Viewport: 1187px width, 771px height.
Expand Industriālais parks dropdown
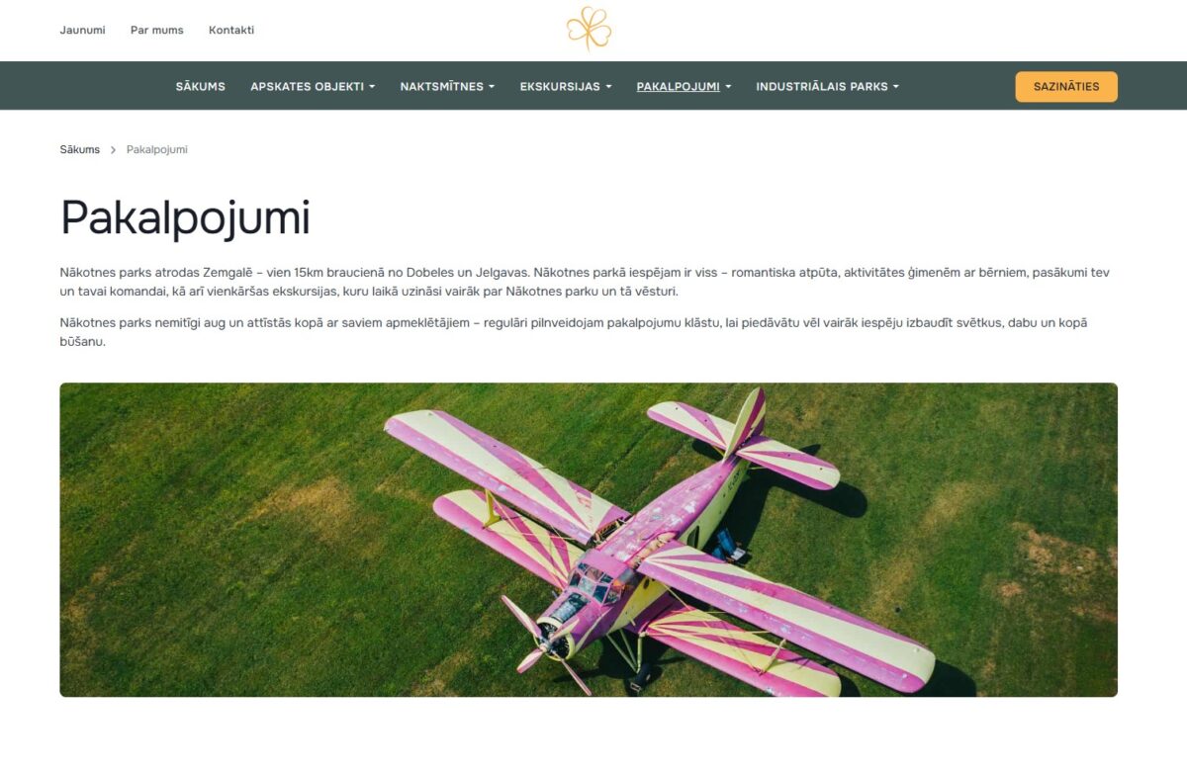(828, 86)
